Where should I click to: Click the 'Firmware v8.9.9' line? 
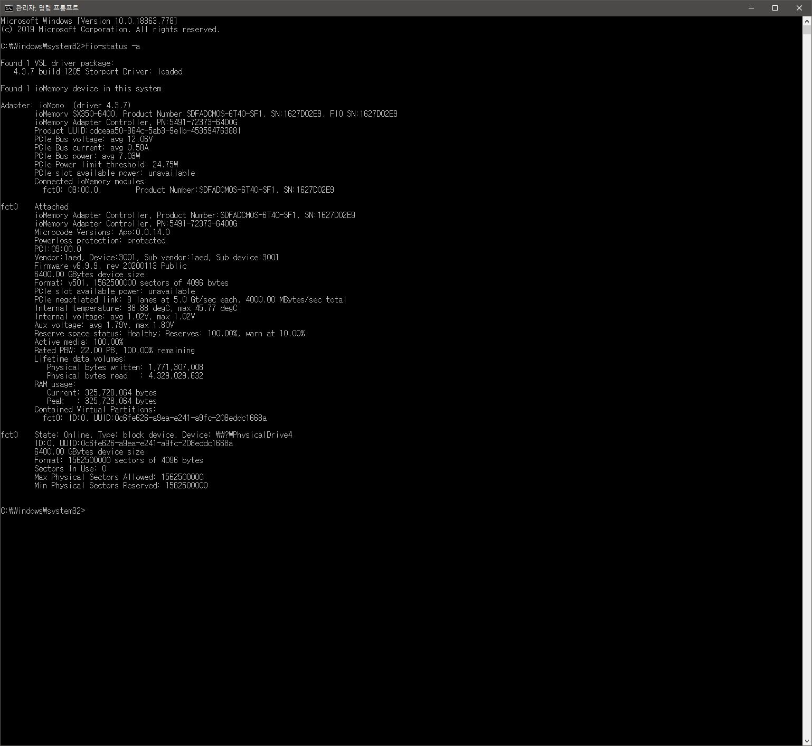click(110, 266)
